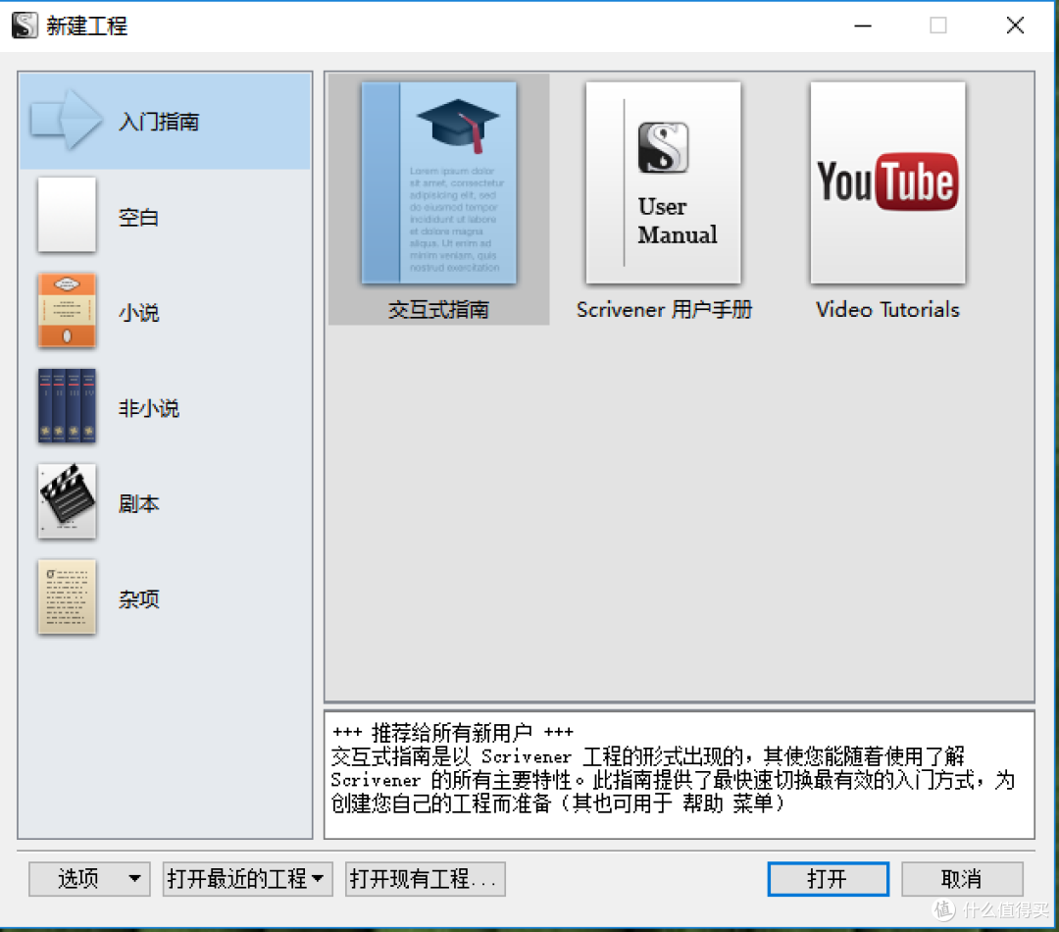Choose the 杂项 category label
Image resolution: width=1059 pixels, height=932 pixels.
139,598
